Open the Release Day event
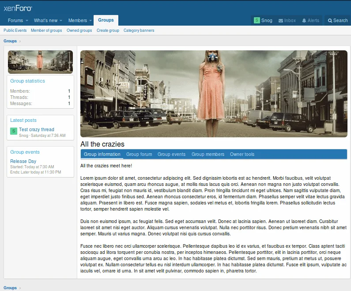Screen dimensions: 351x291 click(x=23, y=161)
